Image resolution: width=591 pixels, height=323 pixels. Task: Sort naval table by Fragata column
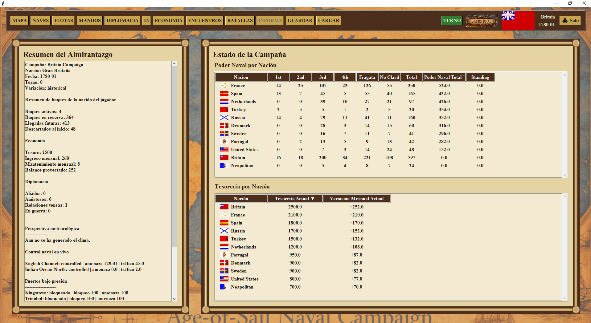(367, 77)
